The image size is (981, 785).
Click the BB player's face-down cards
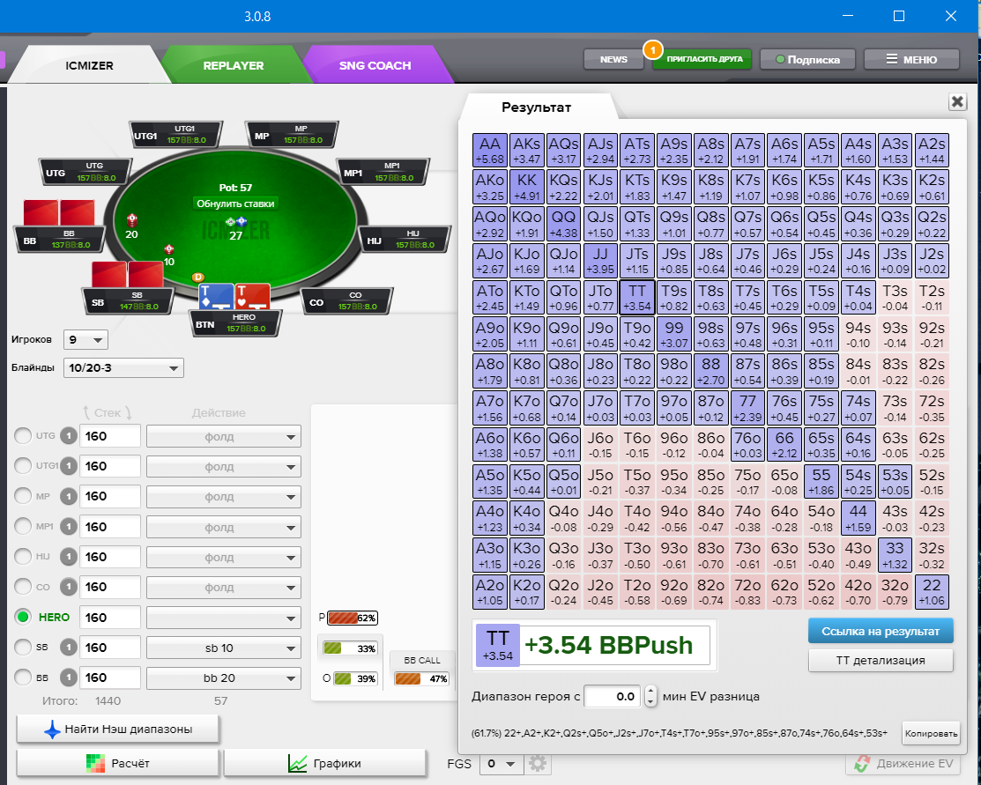tap(59, 212)
